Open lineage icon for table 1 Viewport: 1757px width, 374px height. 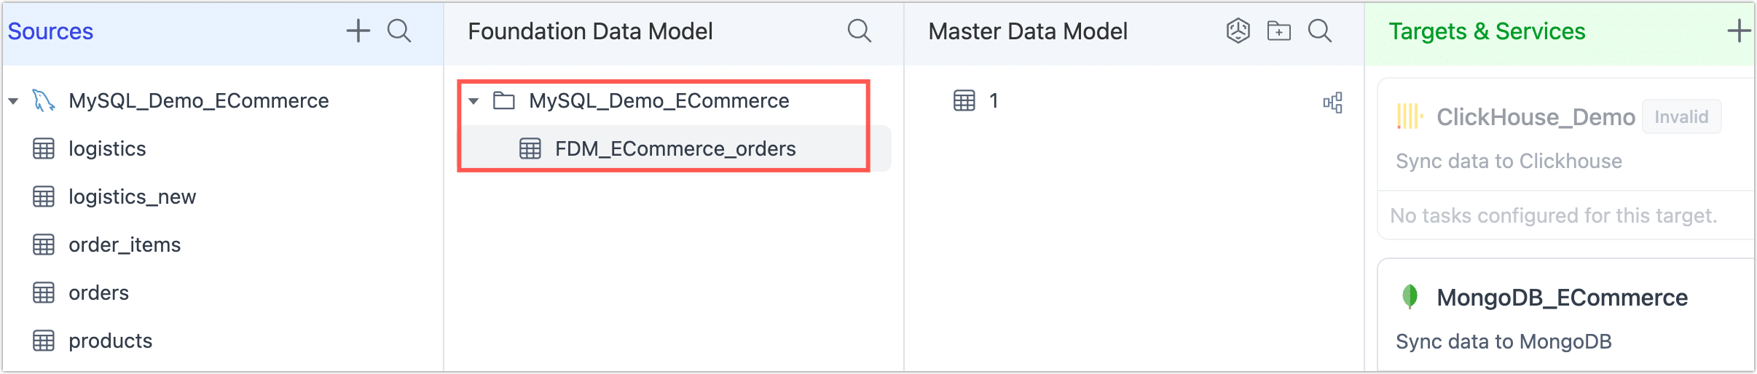[1332, 103]
